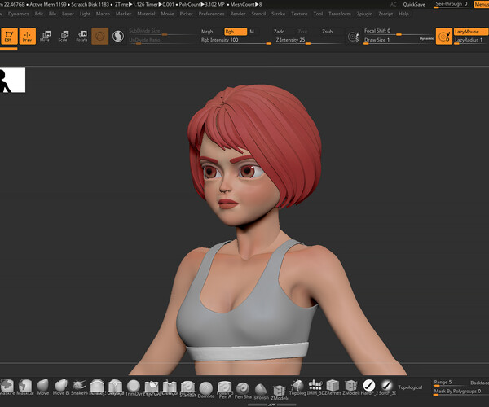This screenshot has width=489, height=407.
Task: Open the Light menu
Action: 85,14
